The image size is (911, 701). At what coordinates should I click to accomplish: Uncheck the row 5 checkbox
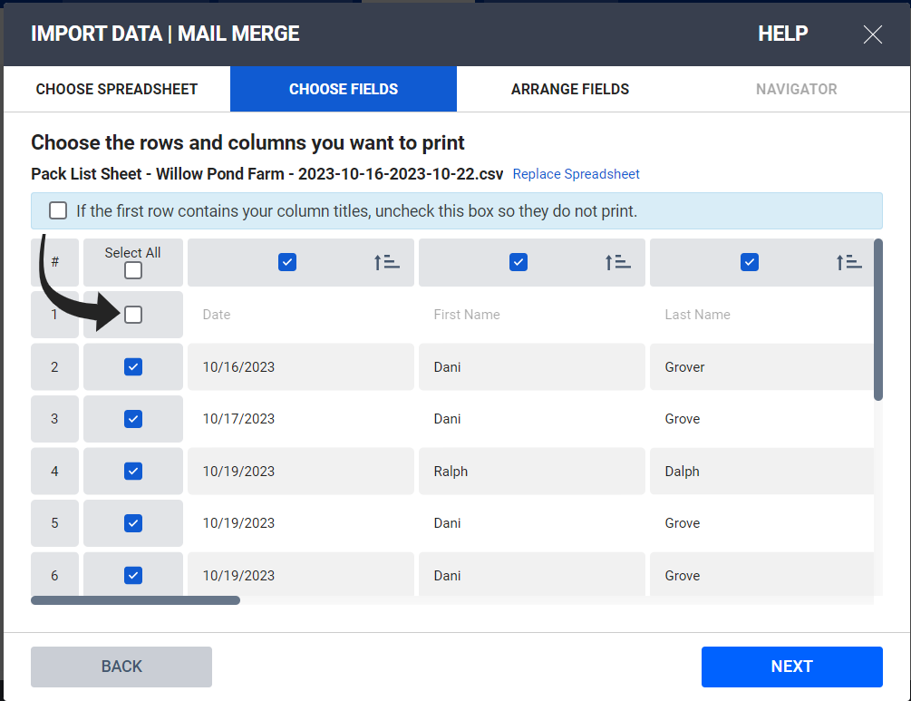pyautogui.click(x=133, y=523)
